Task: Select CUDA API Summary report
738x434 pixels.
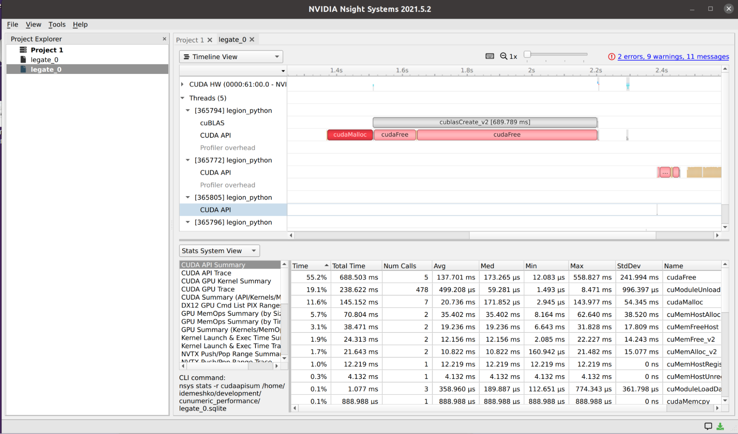Action: [230, 265]
